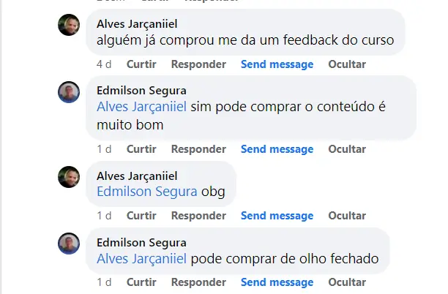
Task: Click Ocultar under the 'obg' comment
Action: coord(347,216)
